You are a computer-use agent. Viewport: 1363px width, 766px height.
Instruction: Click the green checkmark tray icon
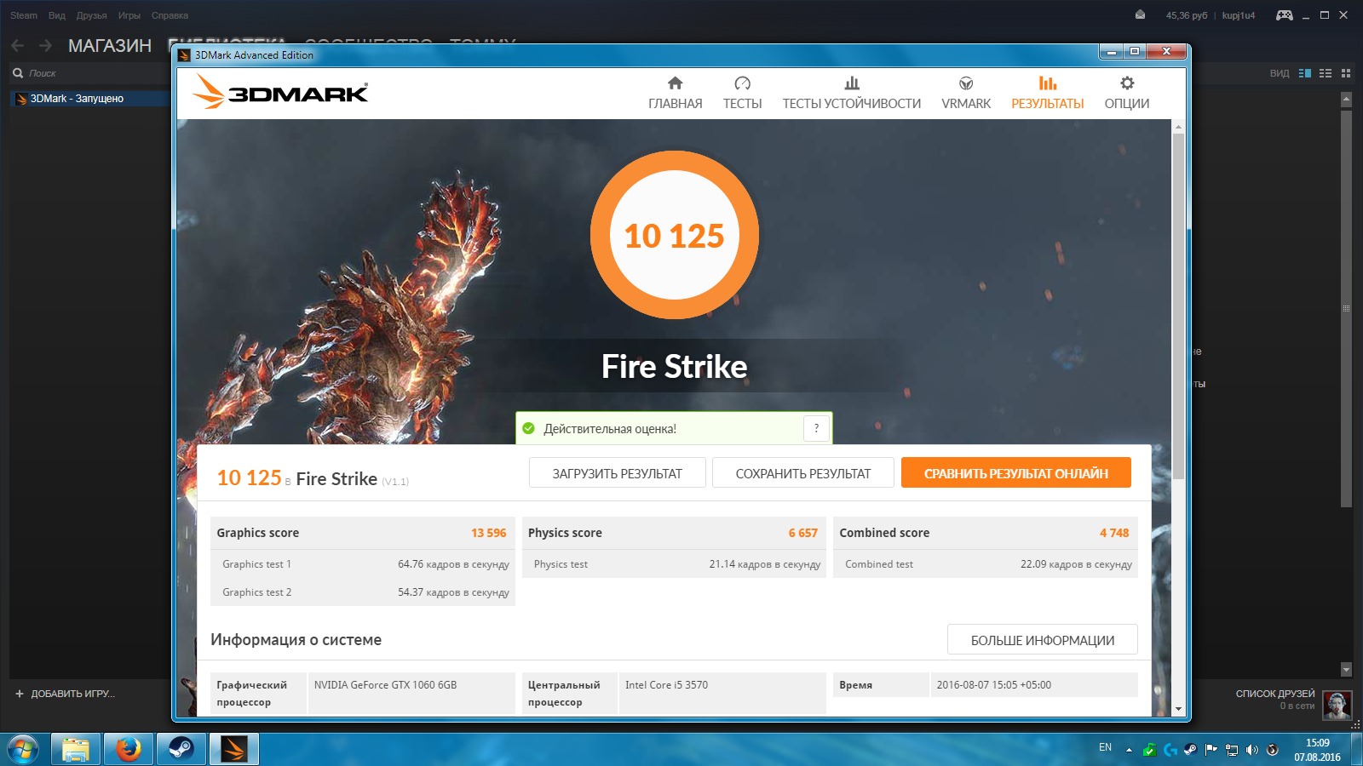click(1150, 750)
